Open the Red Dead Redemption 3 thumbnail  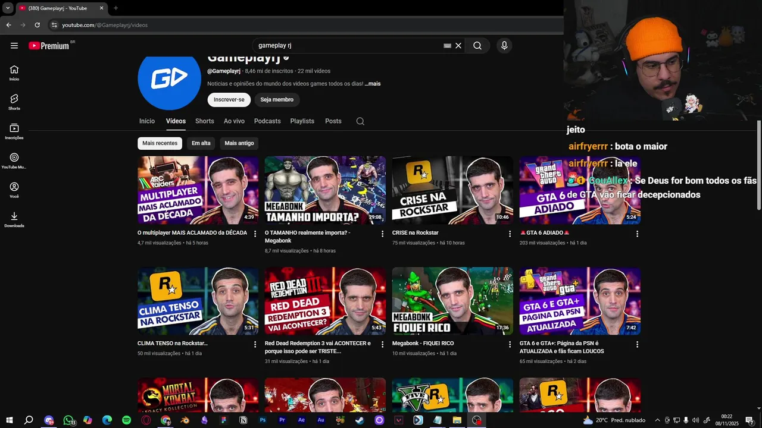[325, 301]
